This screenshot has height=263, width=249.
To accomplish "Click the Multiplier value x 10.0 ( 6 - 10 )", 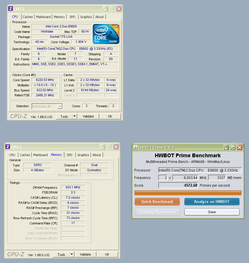I will point(45,85).
